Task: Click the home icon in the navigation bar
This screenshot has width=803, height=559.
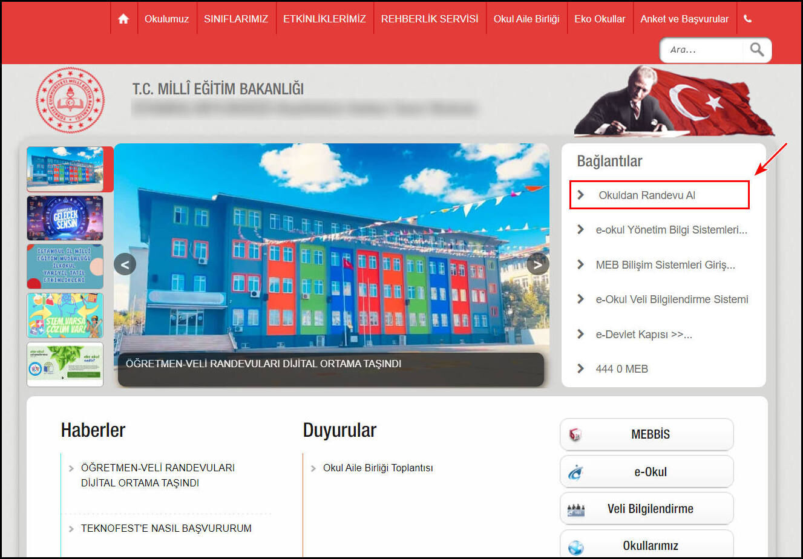Action: [123, 18]
